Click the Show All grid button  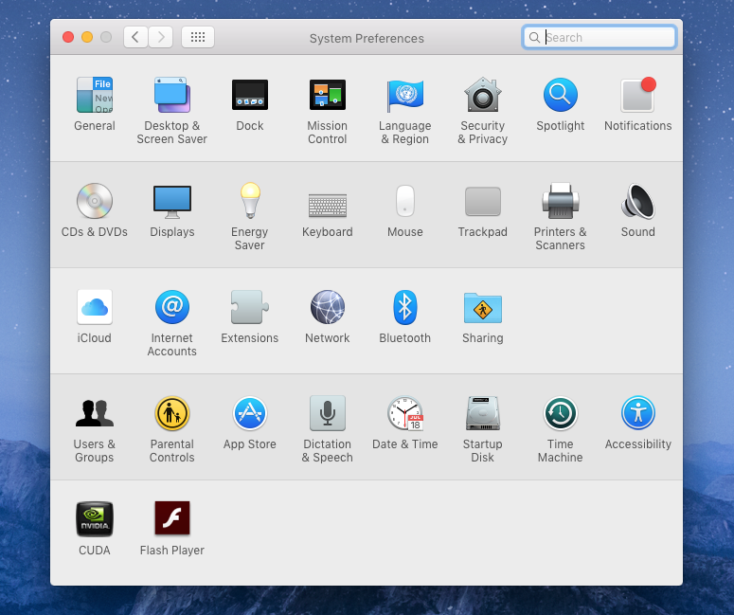coord(198,38)
